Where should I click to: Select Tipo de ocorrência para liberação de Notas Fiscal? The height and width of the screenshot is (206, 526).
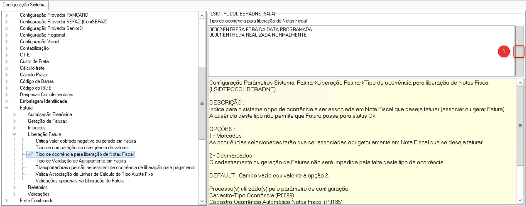pos(85,154)
